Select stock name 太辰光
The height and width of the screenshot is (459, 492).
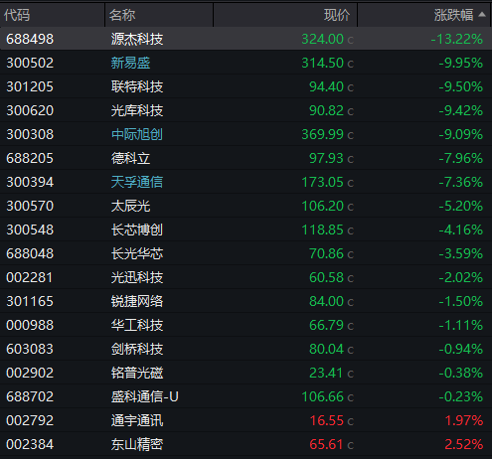coord(130,206)
